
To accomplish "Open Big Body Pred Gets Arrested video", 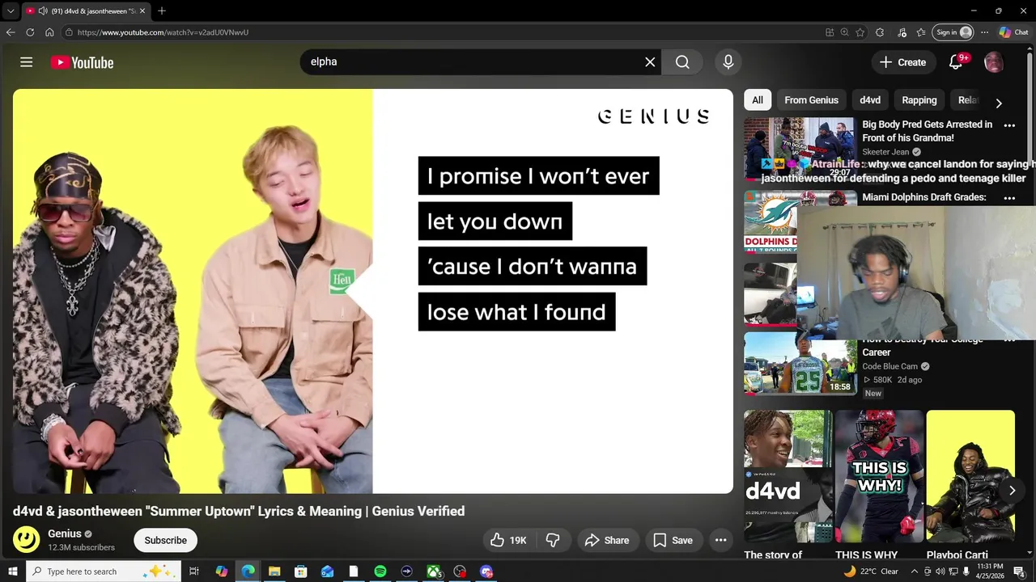I will (928, 131).
